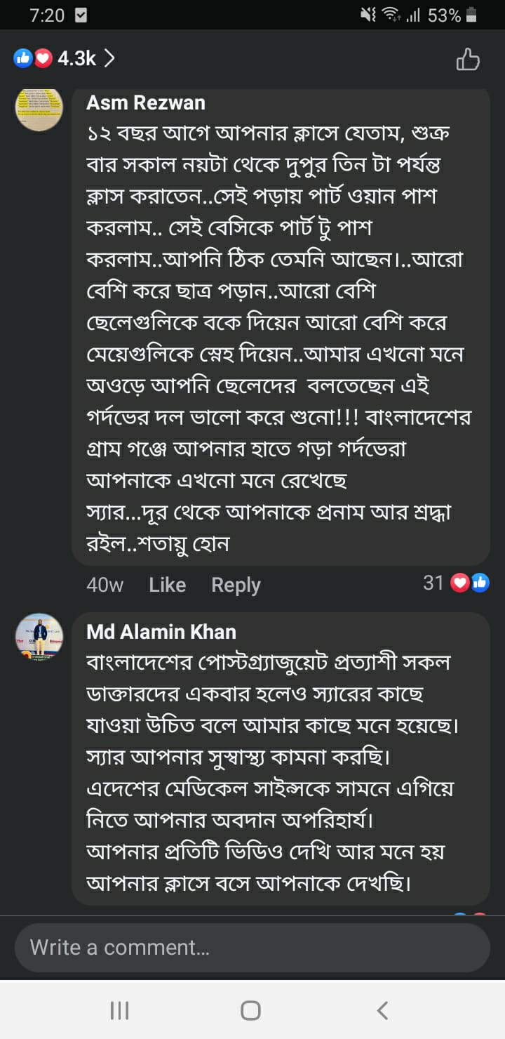Tap the red heart reaction icon beside 4.3k
The image size is (505, 1039).
[43, 59]
